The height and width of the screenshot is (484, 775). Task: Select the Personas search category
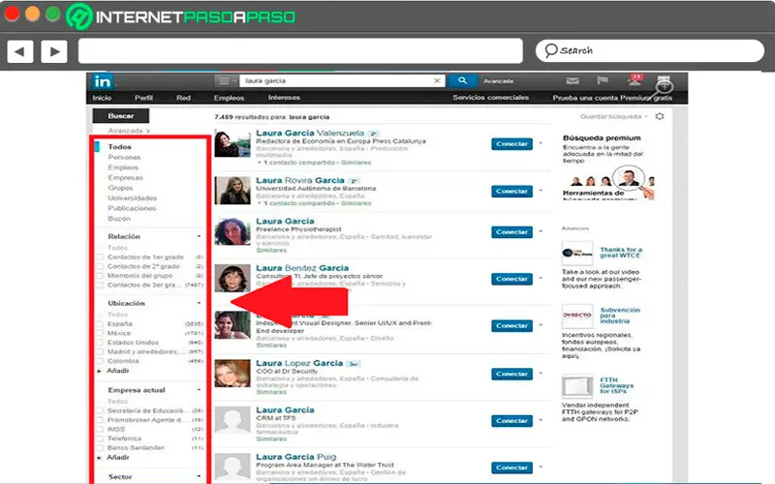124,157
